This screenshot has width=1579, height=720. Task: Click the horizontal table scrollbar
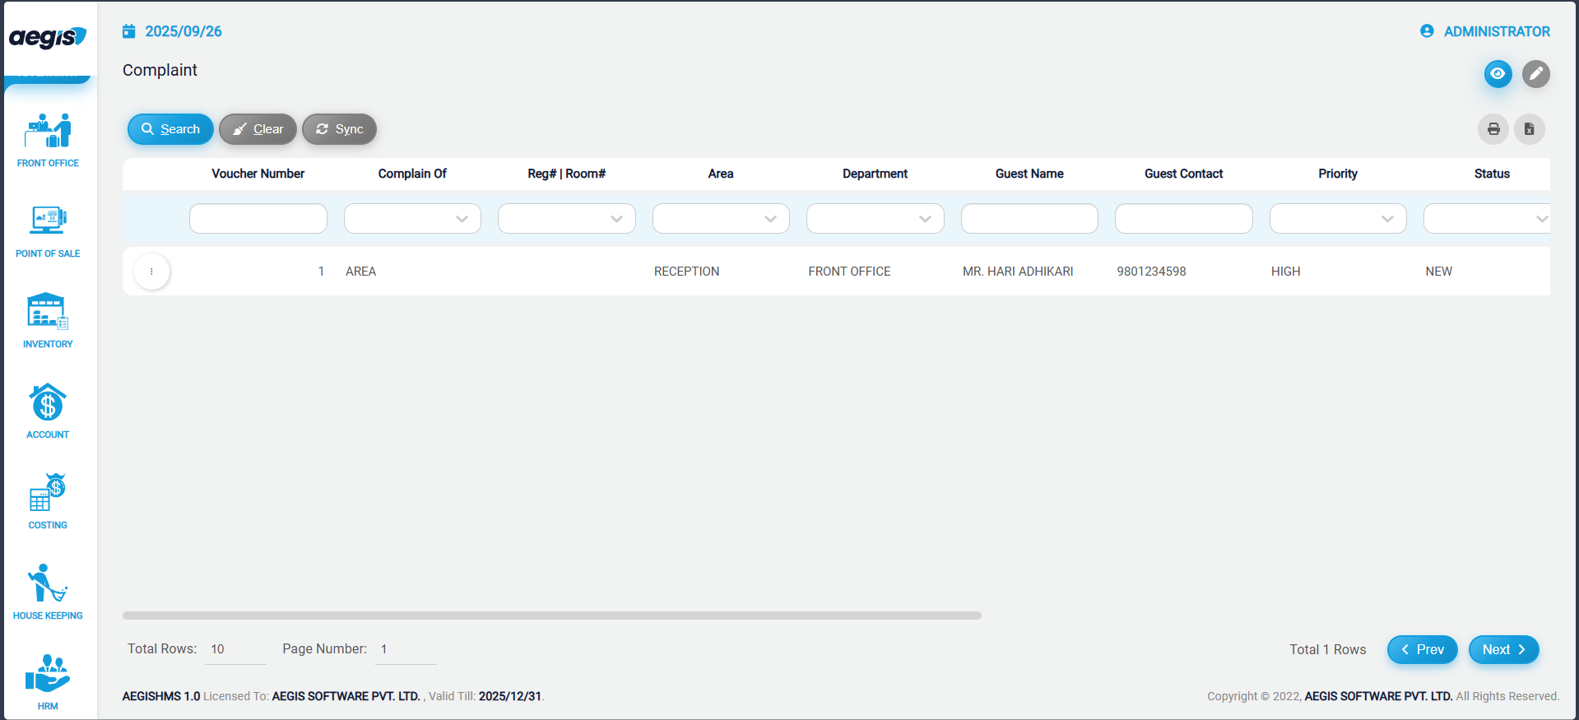[551, 615]
